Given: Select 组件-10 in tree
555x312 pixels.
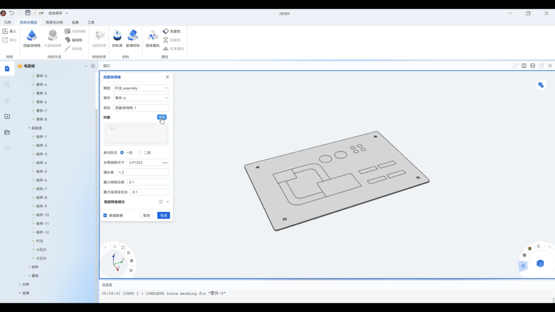Looking at the screenshot, I should point(43,215).
